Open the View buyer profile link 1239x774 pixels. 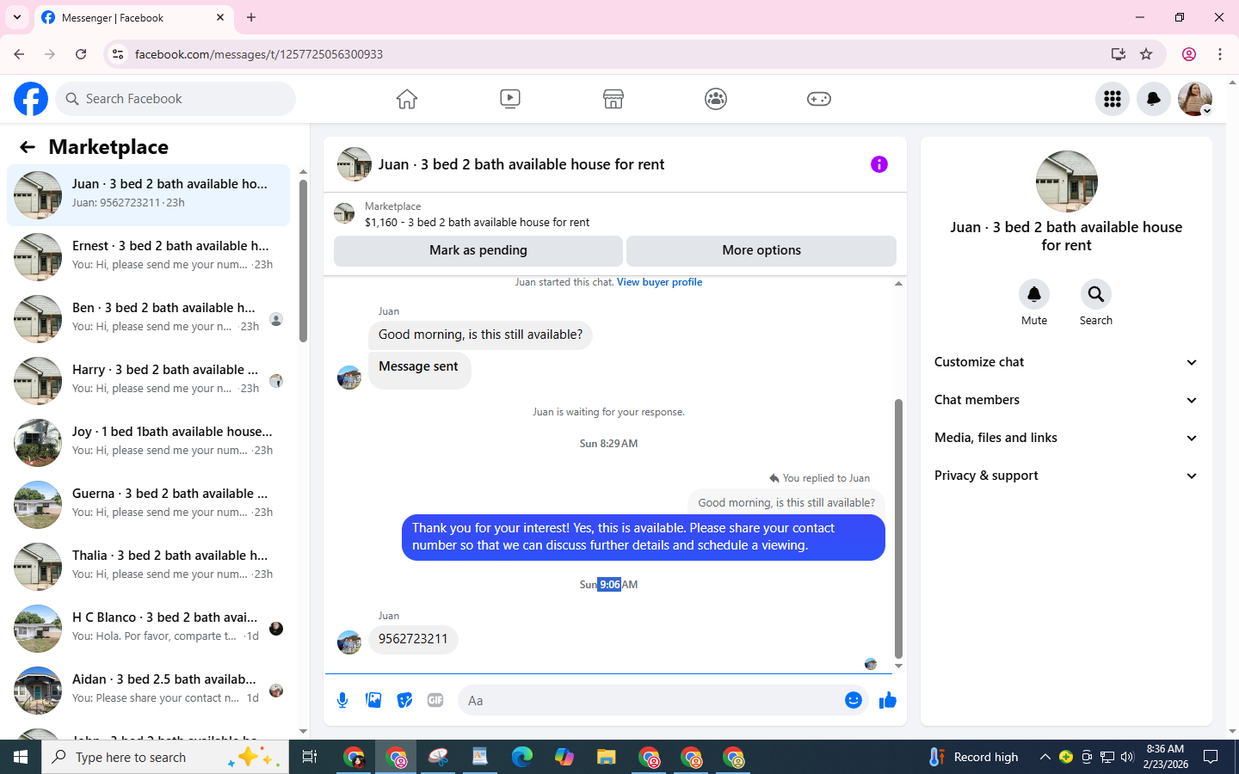pos(659,282)
